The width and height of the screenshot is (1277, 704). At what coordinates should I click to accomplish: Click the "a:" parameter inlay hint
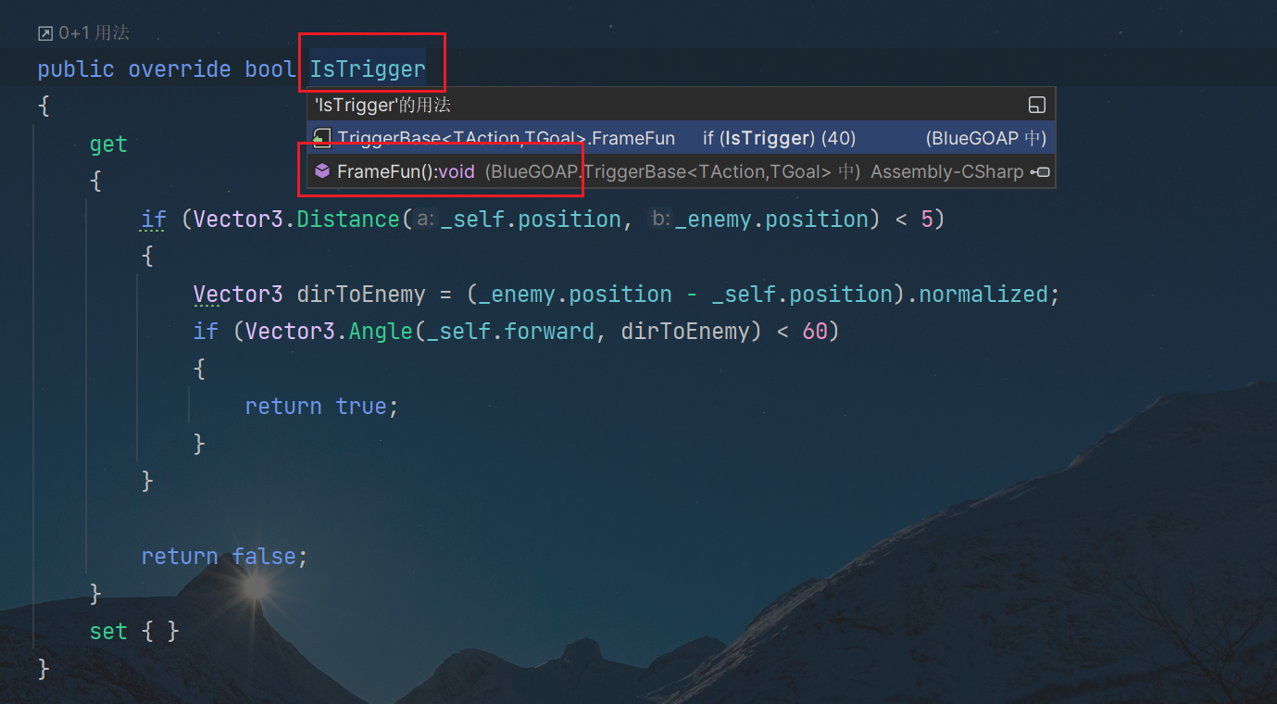425,220
